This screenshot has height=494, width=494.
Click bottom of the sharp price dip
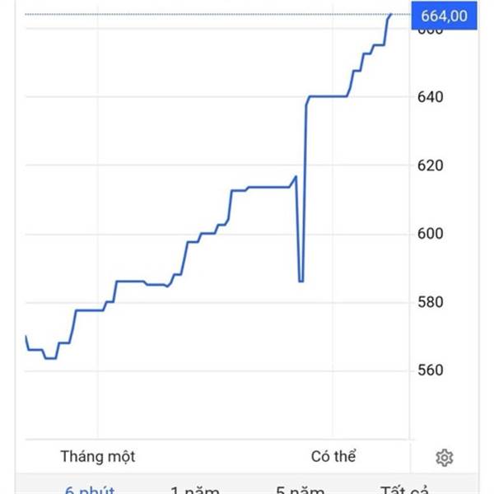click(x=301, y=281)
